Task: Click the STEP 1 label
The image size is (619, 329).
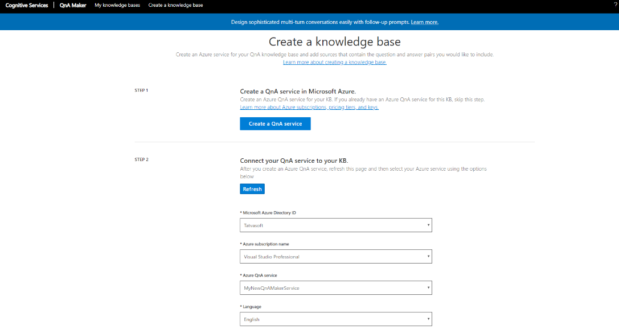Action: (141, 91)
